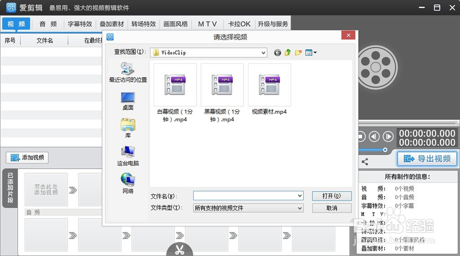Click the Open (打开) button
The height and width of the screenshot is (256, 460).
332,196
